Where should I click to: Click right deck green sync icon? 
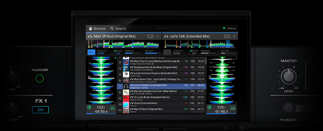(209, 107)
